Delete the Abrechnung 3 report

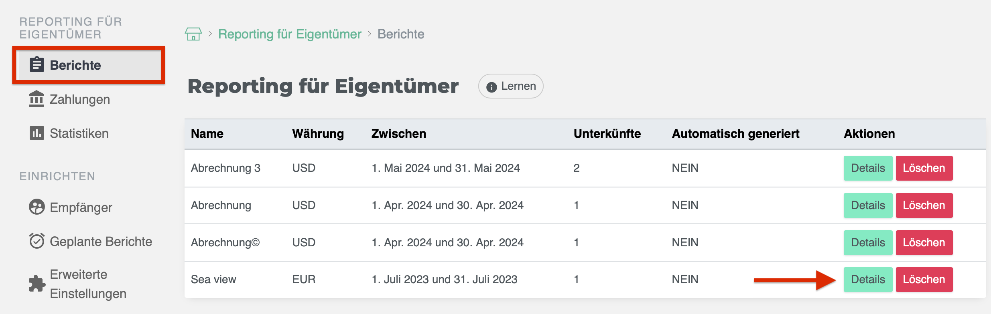[x=924, y=168]
